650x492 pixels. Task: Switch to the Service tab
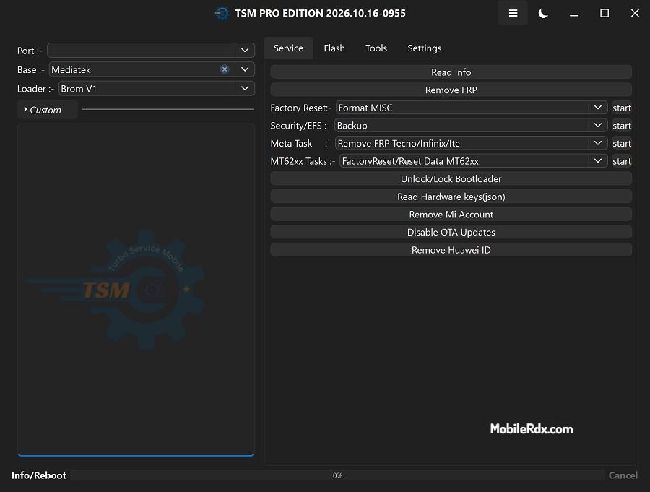pos(288,48)
